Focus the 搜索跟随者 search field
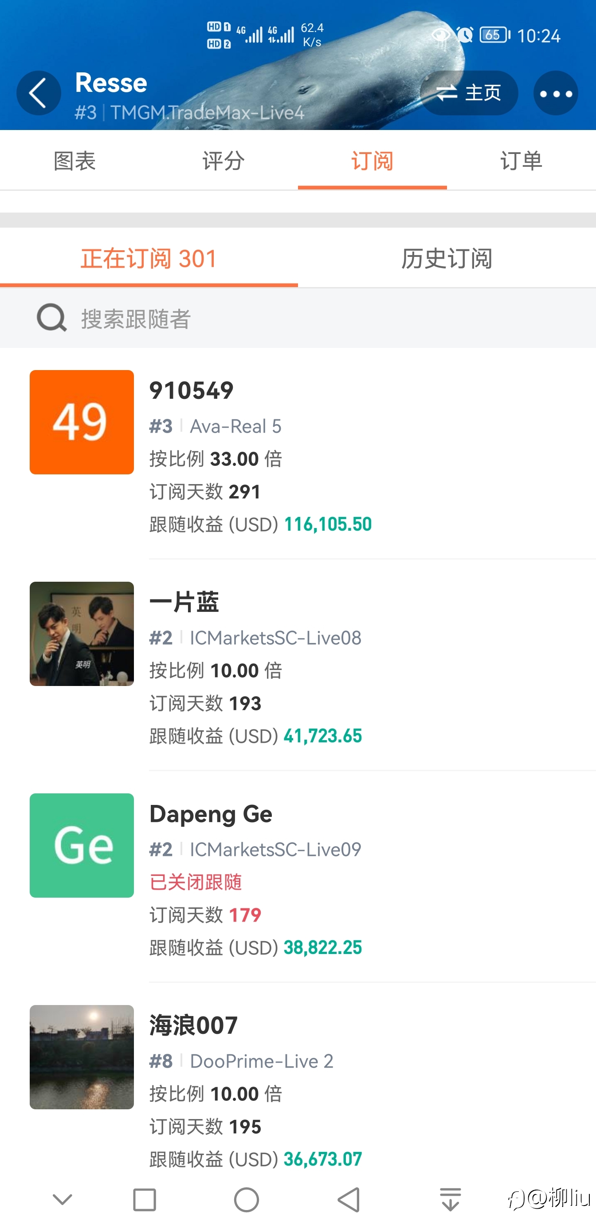The image size is (596, 1230). tap(298, 318)
